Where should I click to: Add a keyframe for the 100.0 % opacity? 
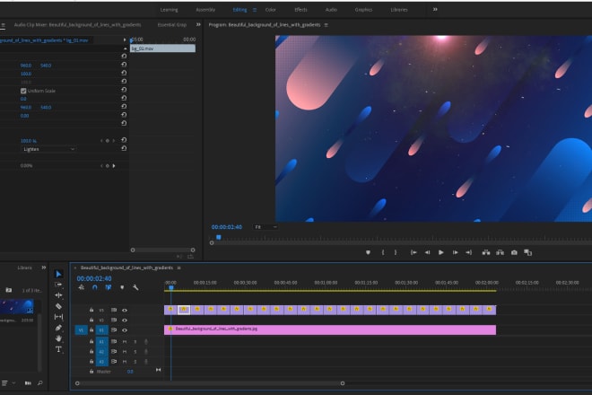pyautogui.click(x=108, y=141)
